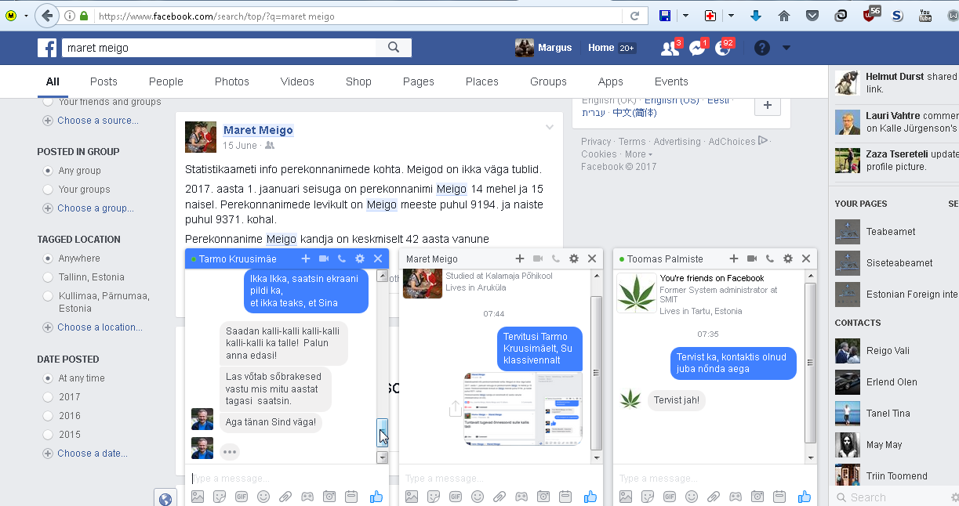
Task: Click Privacy footer link
Action: click(596, 142)
